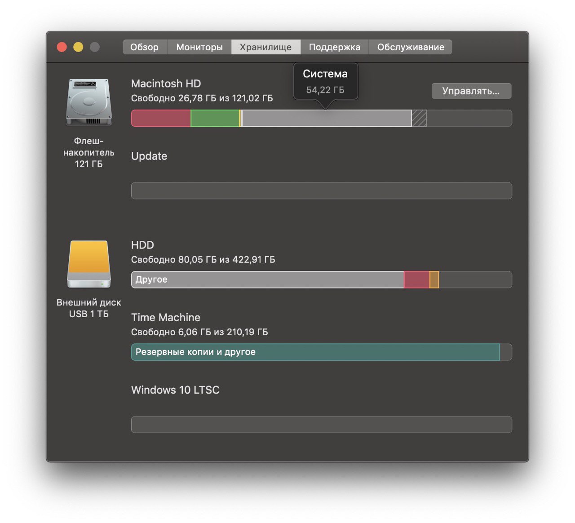Click the red segment of HDD bar

click(417, 279)
